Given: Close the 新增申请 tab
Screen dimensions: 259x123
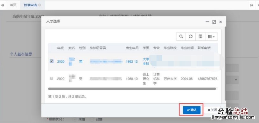Looking at the screenshot, I should (39, 5).
